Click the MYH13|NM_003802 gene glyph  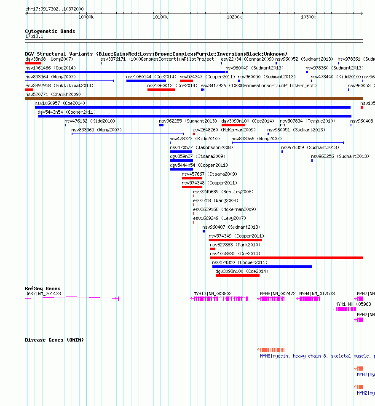click(x=220, y=299)
